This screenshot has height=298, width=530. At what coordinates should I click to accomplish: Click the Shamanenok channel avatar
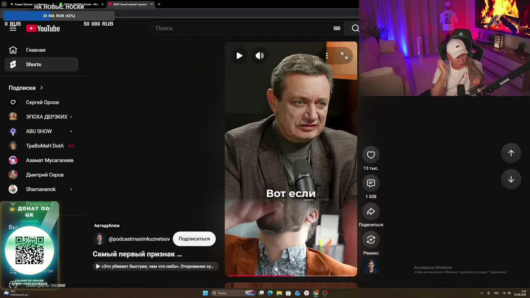(x=13, y=189)
